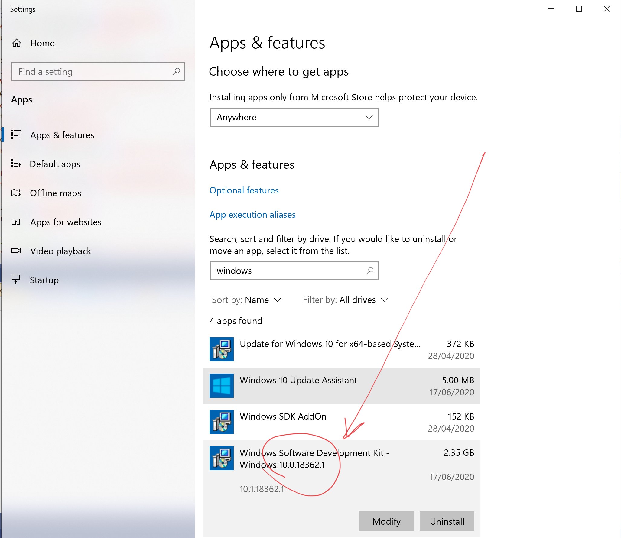The image size is (621, 538).
Task: Click the Default apps sidebar icon
Action: tap(16, 164)
